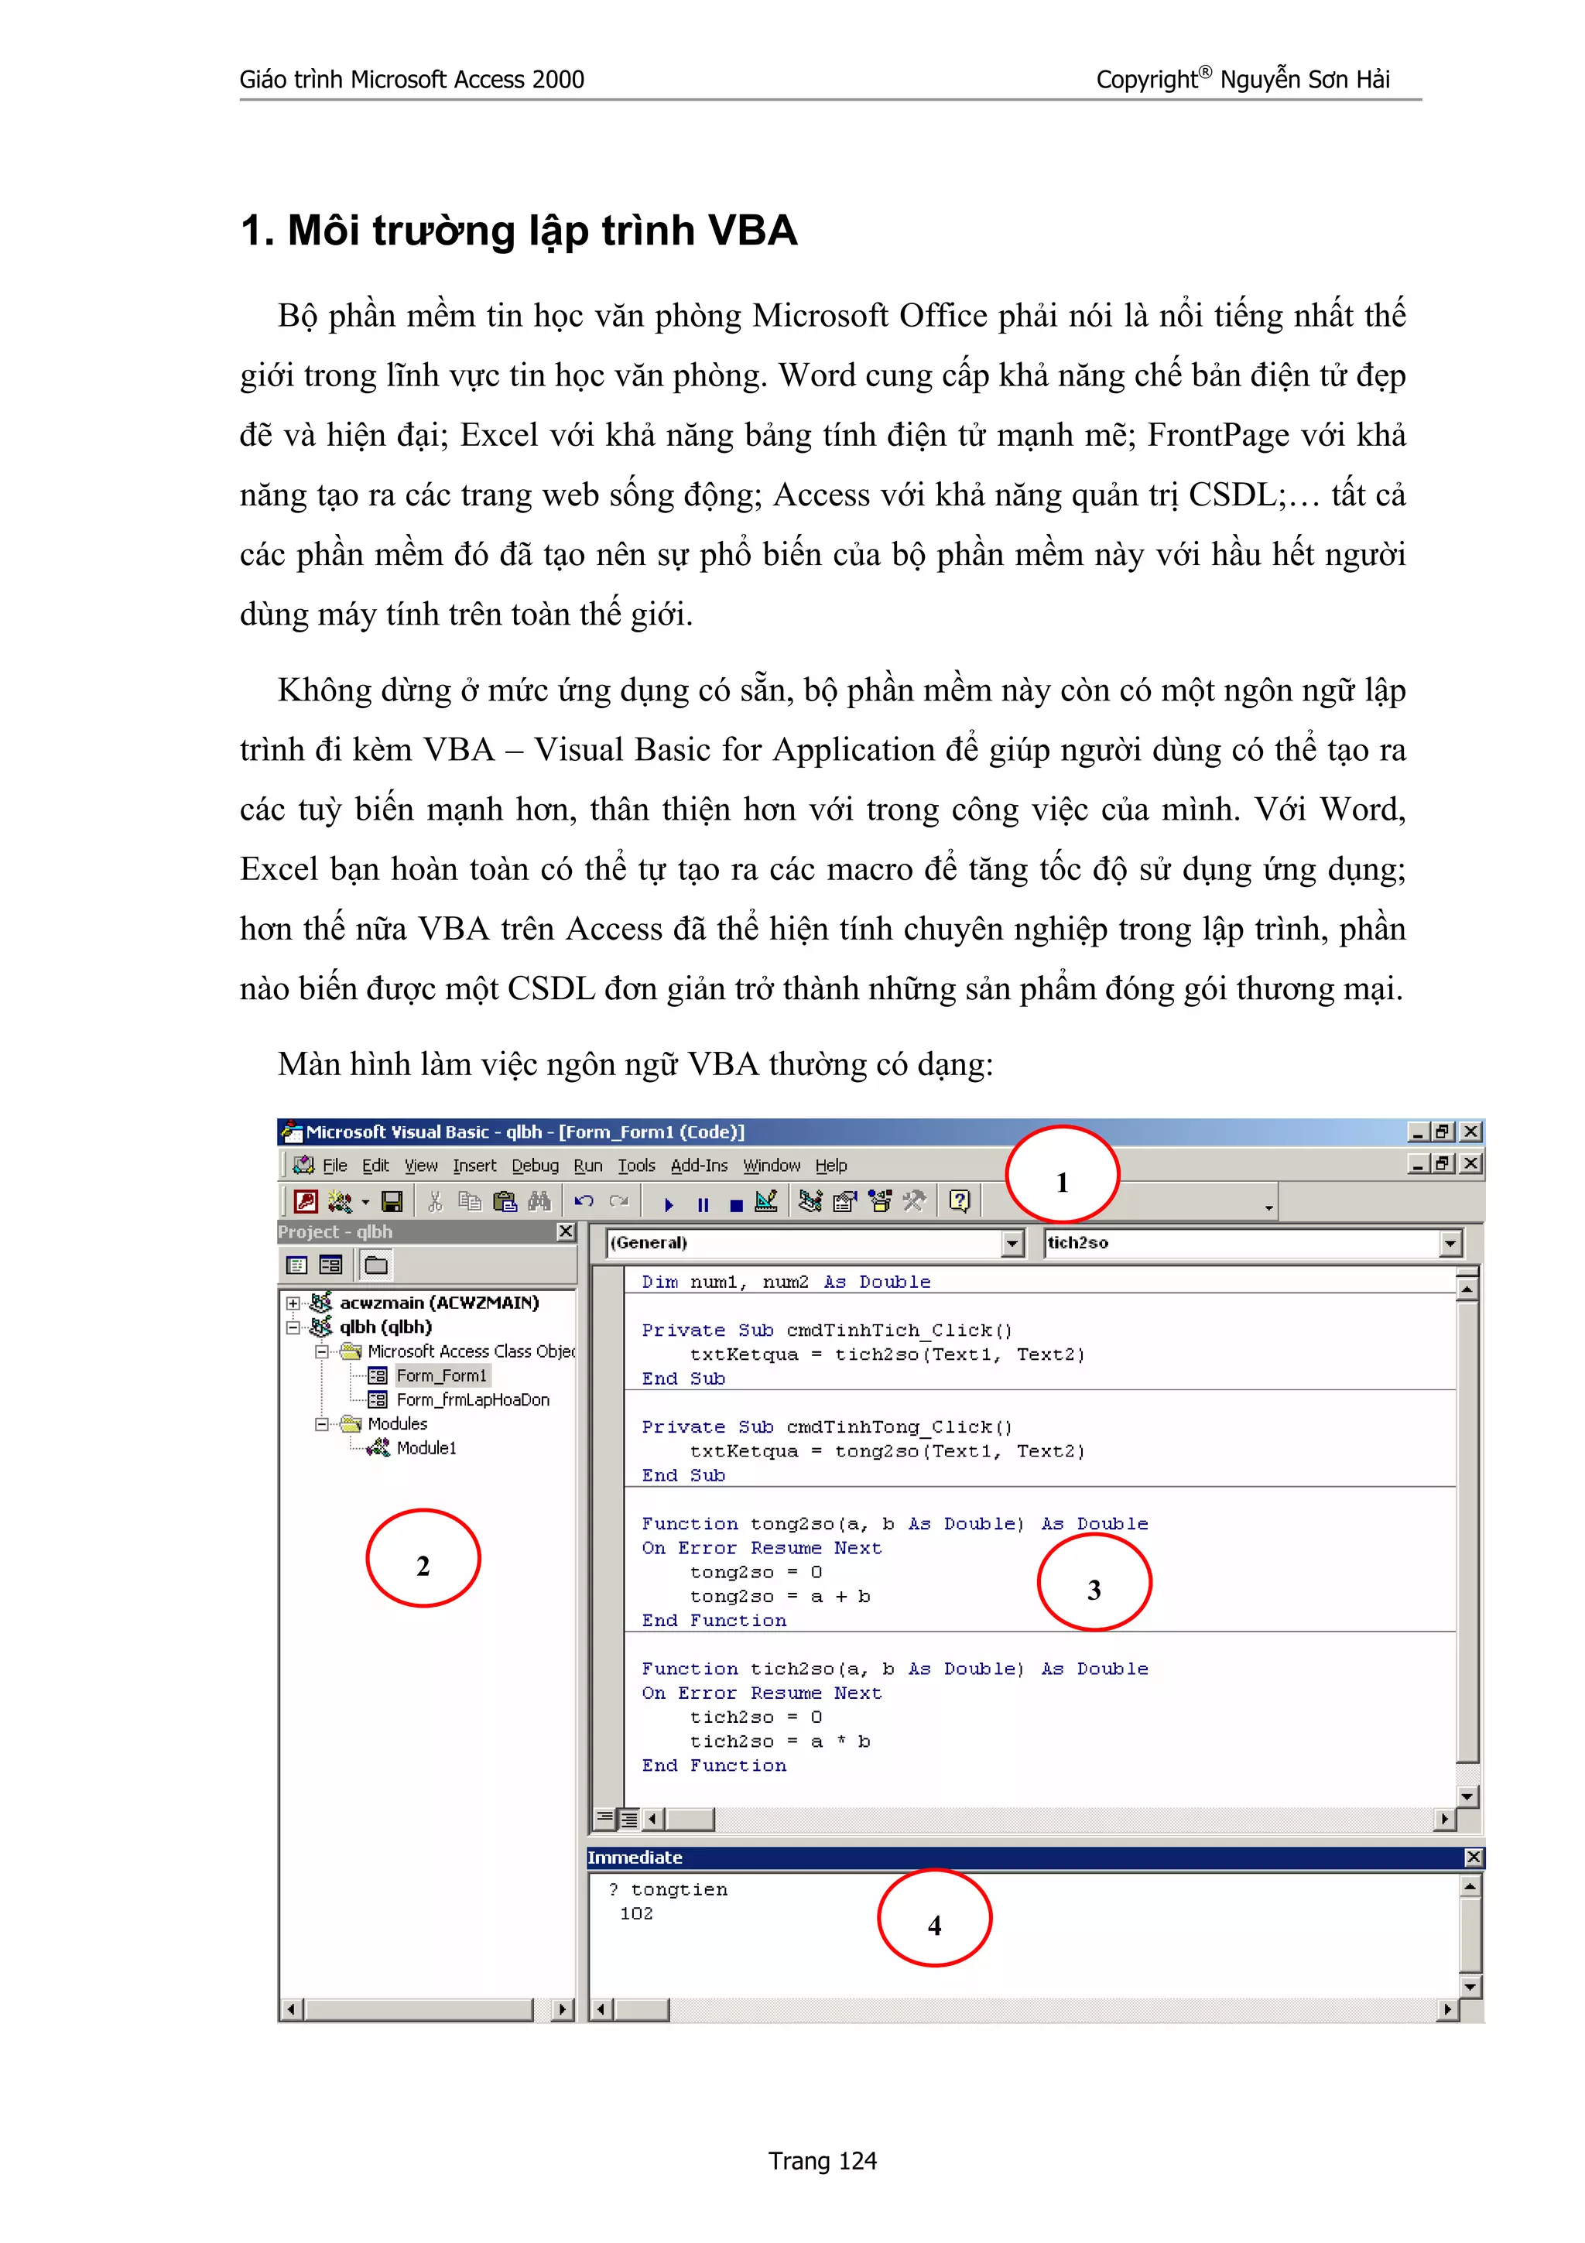Screen dimensions: 1585x2243
Task: Open the Help menu
Action: click(831, 1166)
